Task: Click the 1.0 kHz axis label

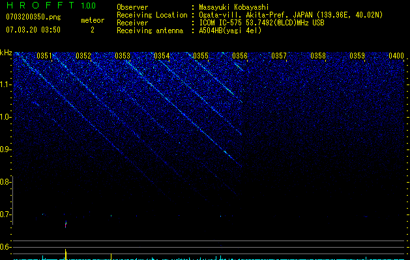Action: pos(5,117)
